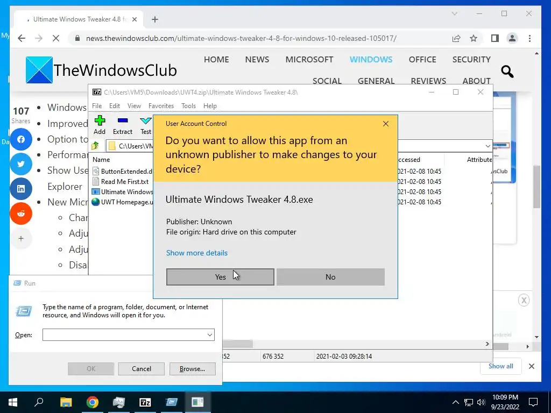
Task: Open the Help menu in 7-Zip
Action: click(x=210, y=106)
